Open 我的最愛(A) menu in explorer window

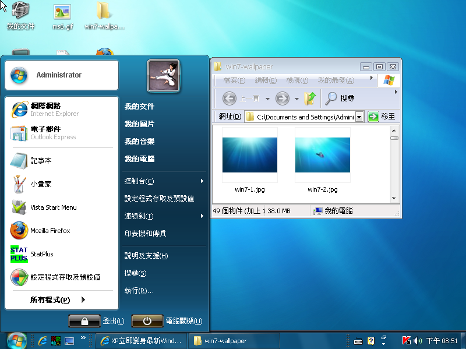(x=336, y=80)
